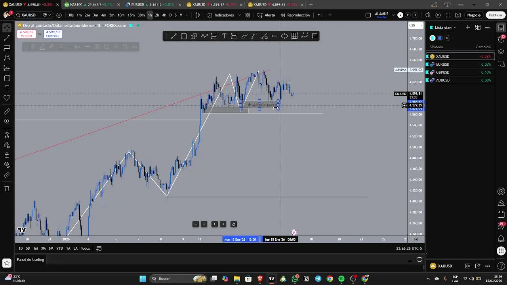Select the 30s timeframe

(x=71, y=15)
